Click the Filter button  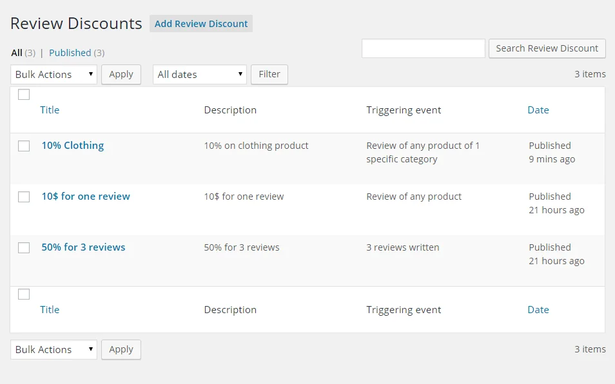(269, 74)
